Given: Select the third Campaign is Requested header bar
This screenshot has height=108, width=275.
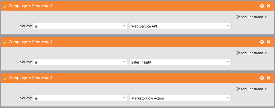Looking at the screenshot, I should pyautogui.click(x=137, y=78).
